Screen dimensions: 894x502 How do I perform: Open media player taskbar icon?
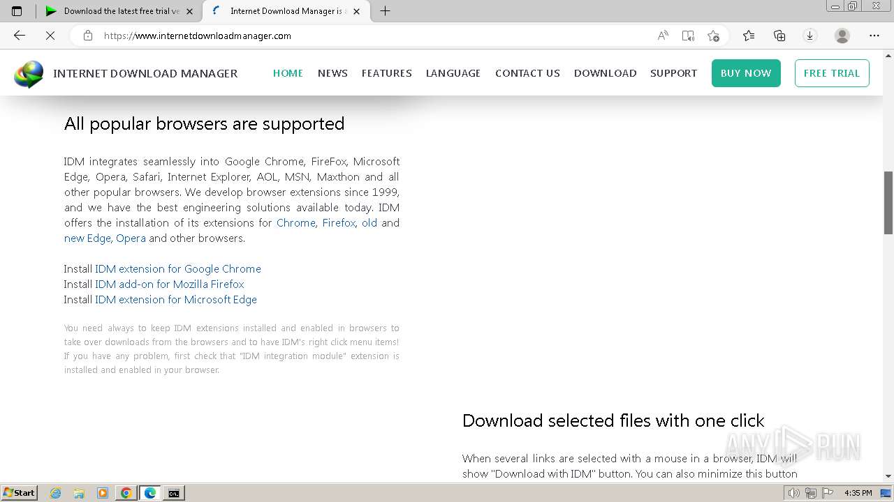[x=103, y=493]
